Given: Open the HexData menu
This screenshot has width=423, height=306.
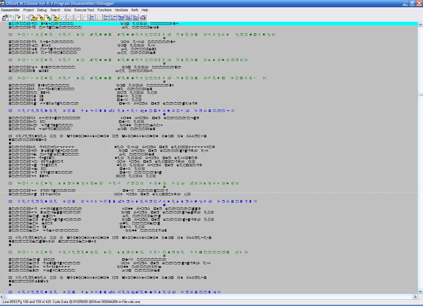Looking at the screenshot, I should point(121,10).
